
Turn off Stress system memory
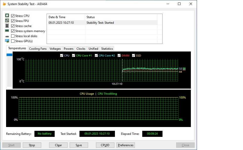point(13,31)
